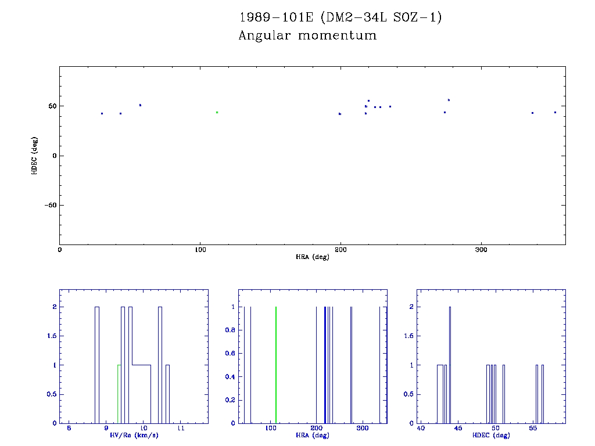Click the leftmost bar in HV/Re histogram
The height and width of the screenshot is (446, 595).
click(x=97, y=365)
